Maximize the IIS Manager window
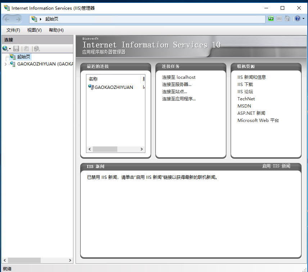308x272 pixels. [x=282, y=8]
